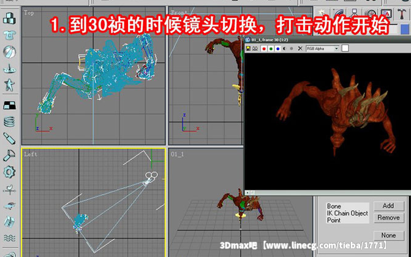Select the tube cylinder icon
This screenshot has width=411, height=257.
(9, 139)
